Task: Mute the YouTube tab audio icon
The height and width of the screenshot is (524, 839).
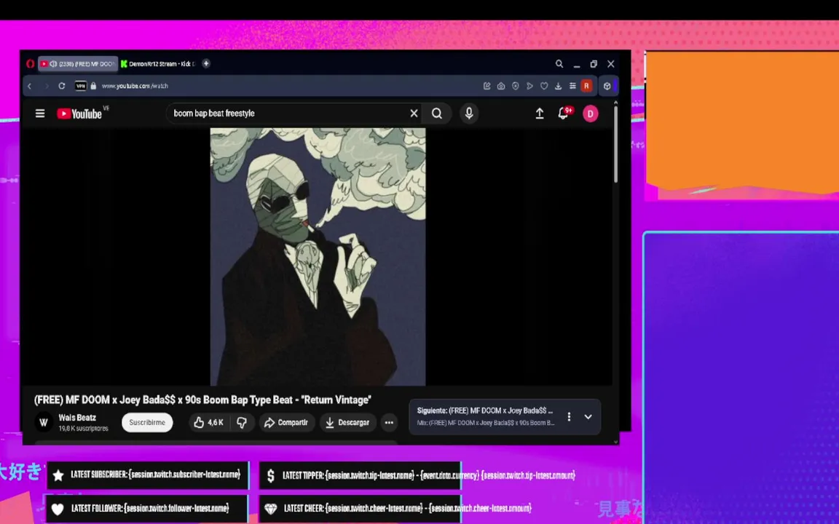Action: coord(53,63)
